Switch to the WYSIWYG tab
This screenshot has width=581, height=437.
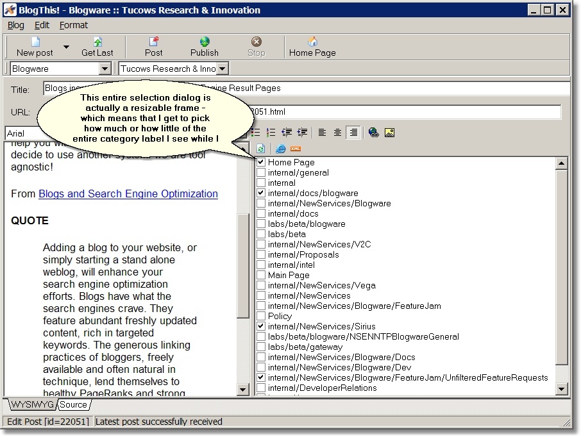[x=33, y=404]
